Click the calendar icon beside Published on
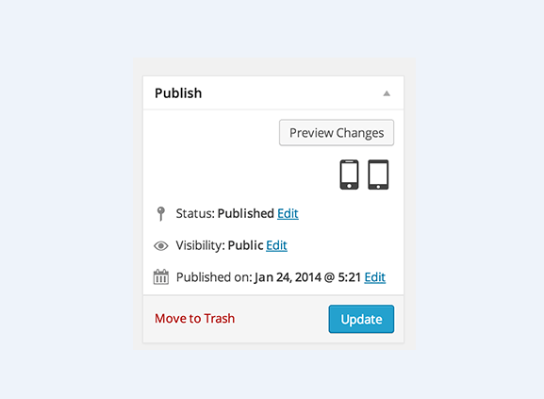The width and height of the screenshot is (544, 399). [161, 277]
